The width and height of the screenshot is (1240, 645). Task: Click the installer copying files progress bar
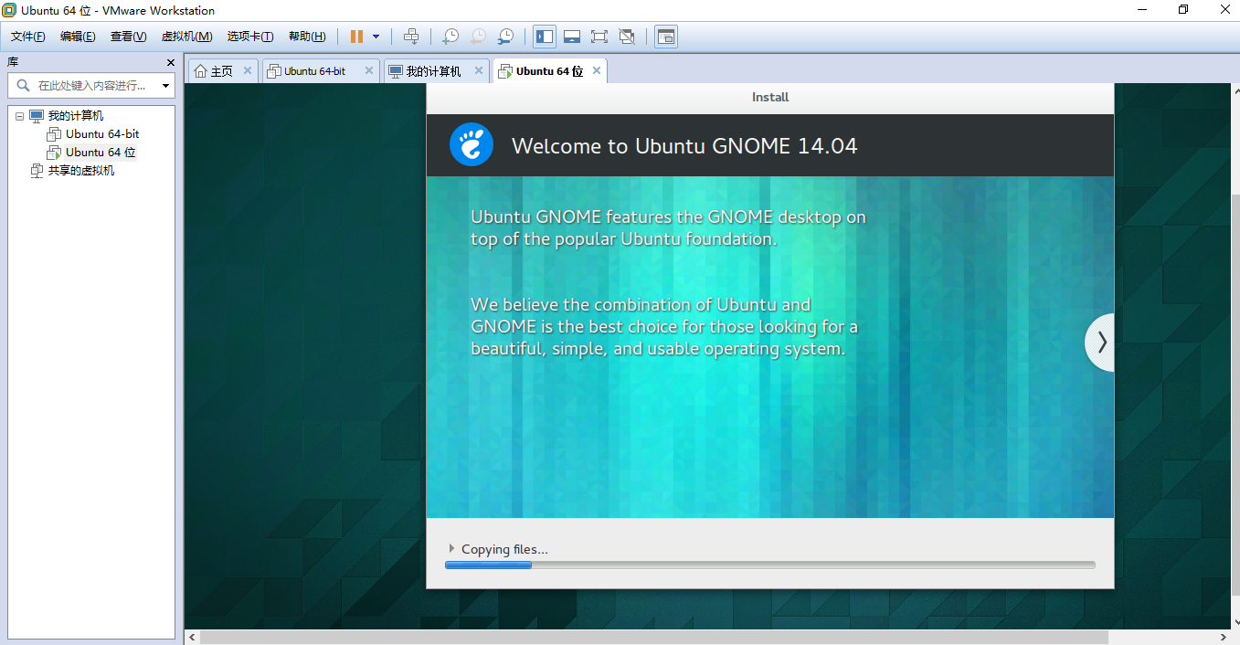[x=769, y=566]
